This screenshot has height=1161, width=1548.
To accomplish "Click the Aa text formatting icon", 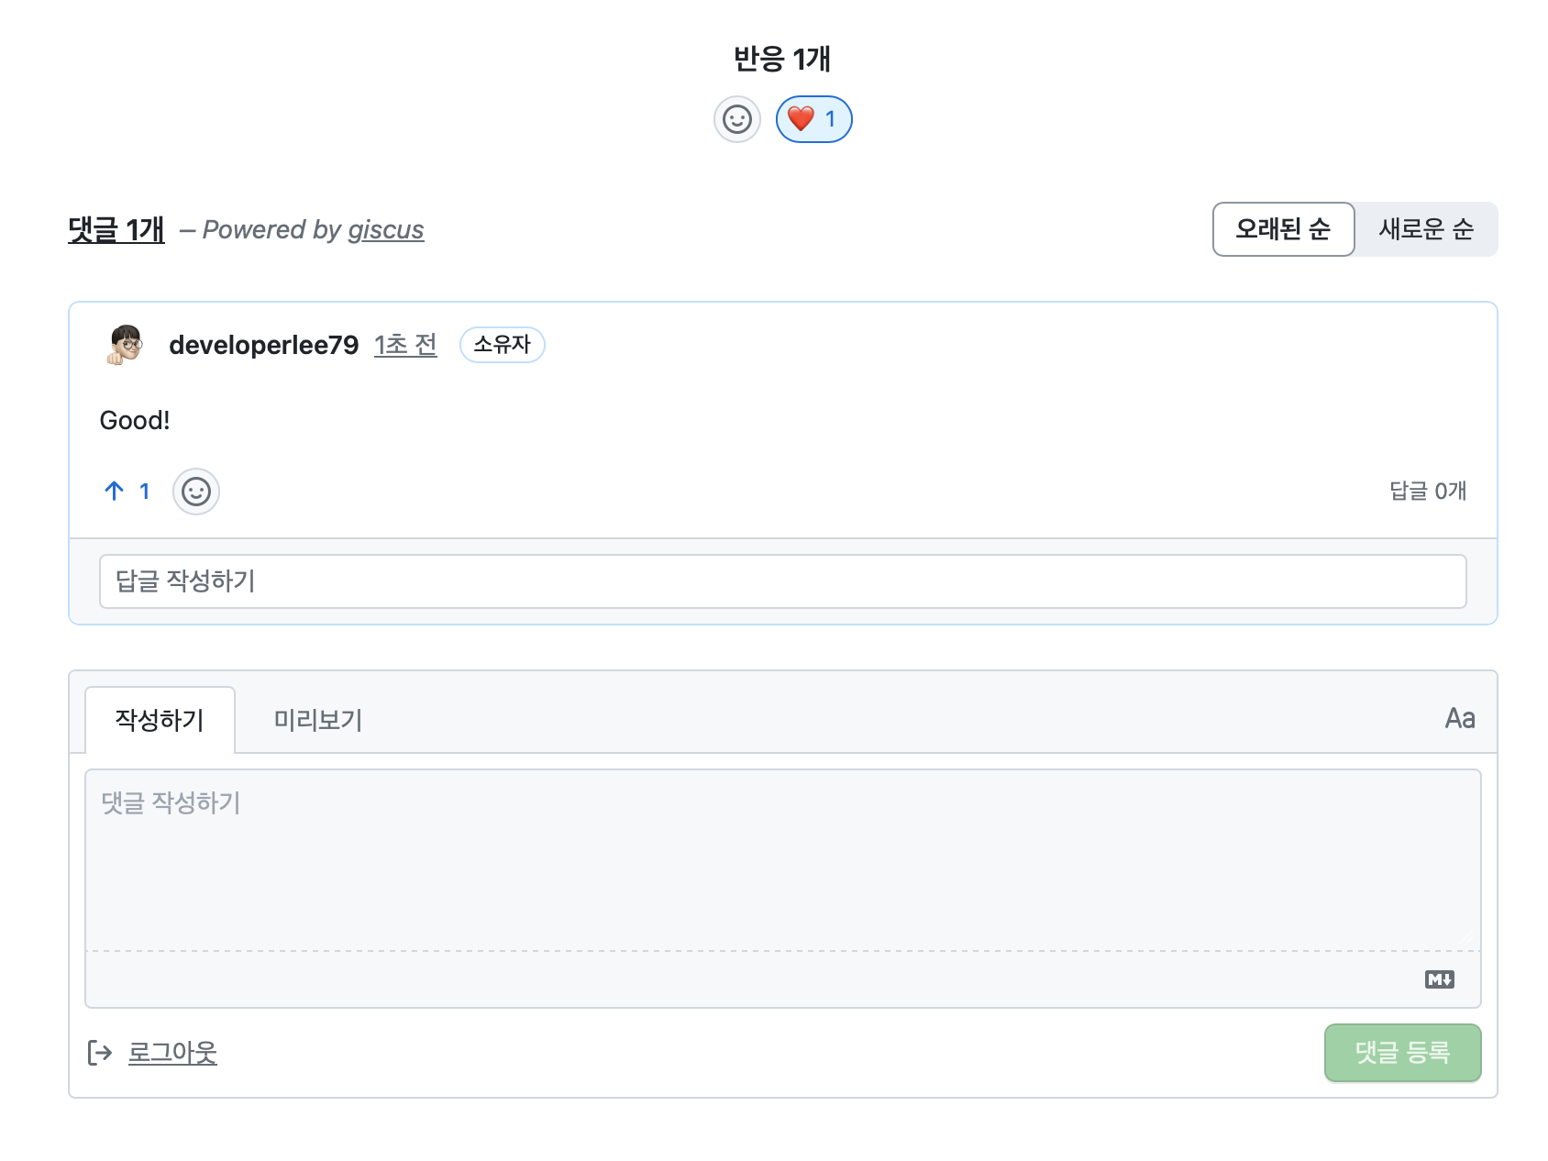I will [x=1459, y=720].
